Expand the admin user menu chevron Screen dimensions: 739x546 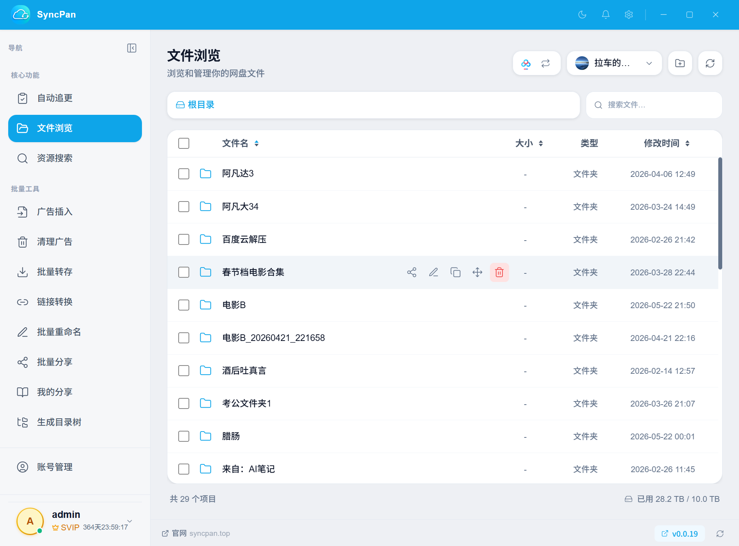(x=130, y=521)
